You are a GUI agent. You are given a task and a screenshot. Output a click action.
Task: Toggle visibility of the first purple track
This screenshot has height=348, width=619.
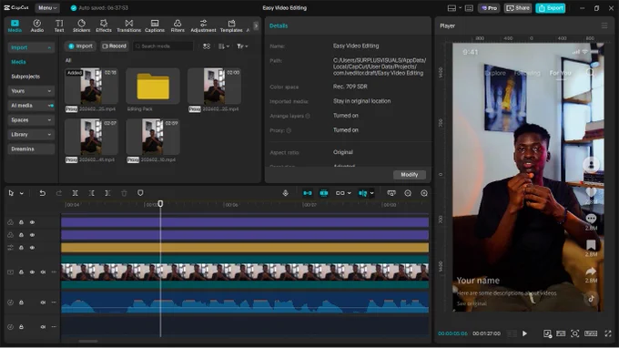[x=33, y=222]
